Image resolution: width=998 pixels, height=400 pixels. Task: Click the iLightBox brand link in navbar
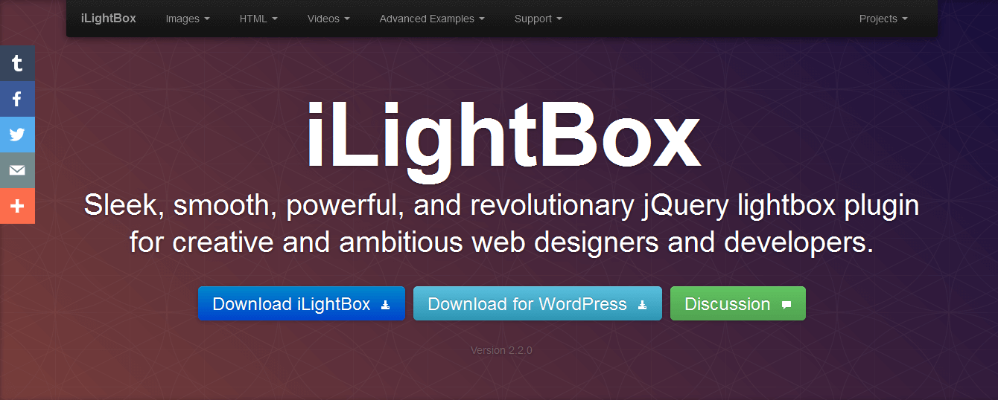[x=109, y=19]
